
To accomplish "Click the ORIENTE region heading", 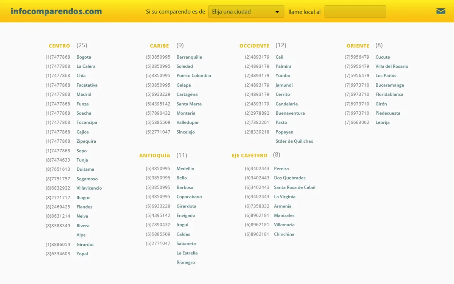I will (358, 46).
